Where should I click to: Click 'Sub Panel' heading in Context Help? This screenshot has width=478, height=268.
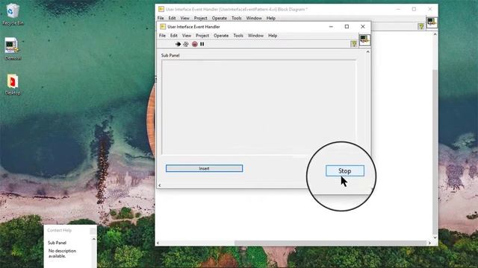coord(57,243)
